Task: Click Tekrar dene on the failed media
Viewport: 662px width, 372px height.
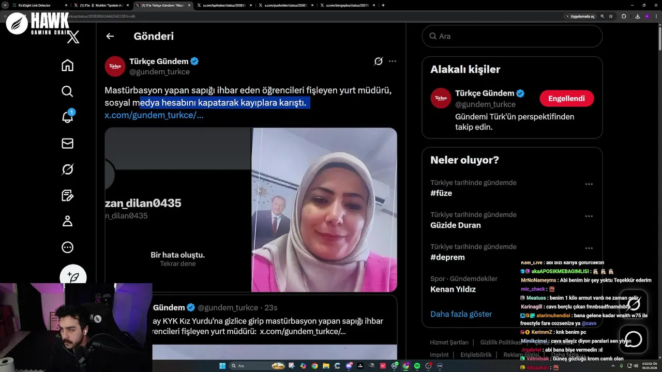Action: point(177,263)
